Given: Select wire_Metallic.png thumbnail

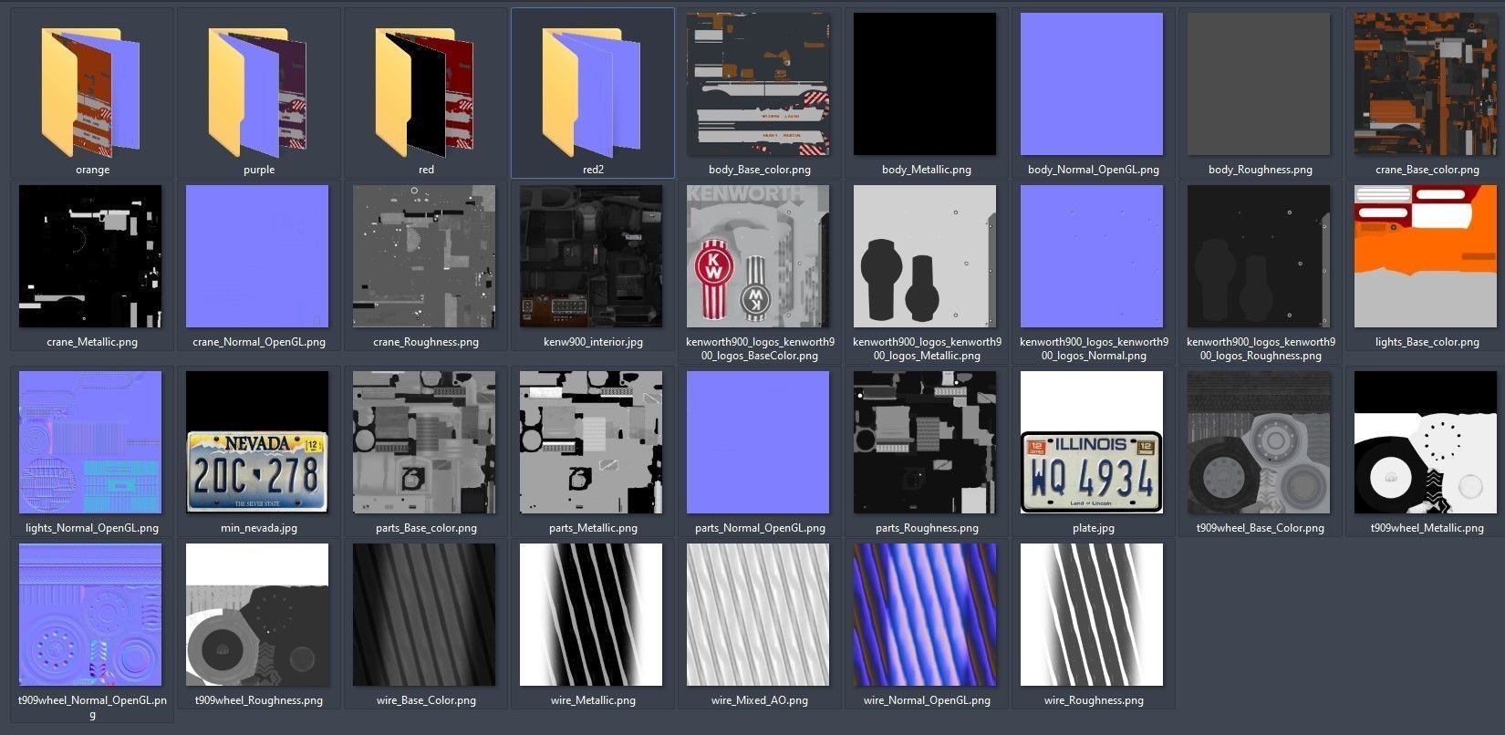Looking at the screenshot, I should click(x=591, y=615).
